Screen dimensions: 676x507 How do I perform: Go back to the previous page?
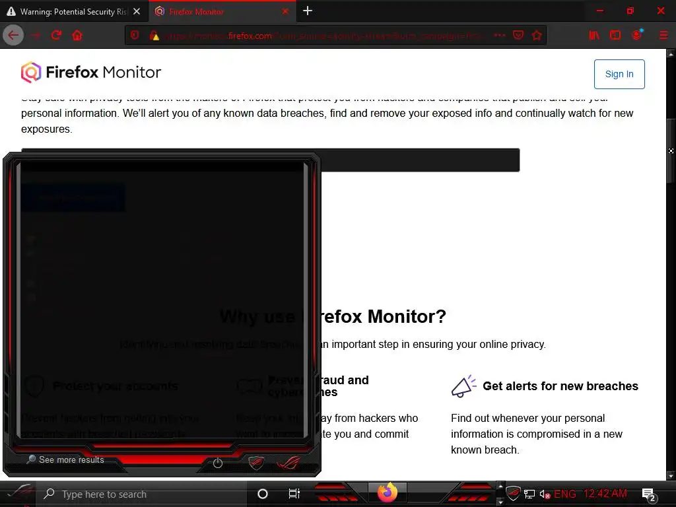[13, 36]
